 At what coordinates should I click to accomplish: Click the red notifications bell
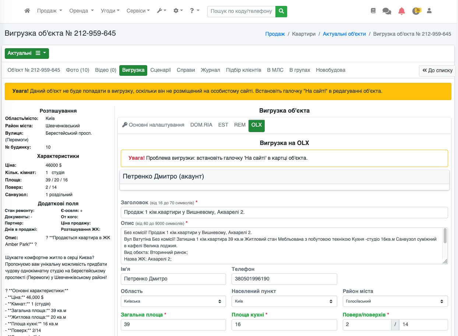(401, 11)
